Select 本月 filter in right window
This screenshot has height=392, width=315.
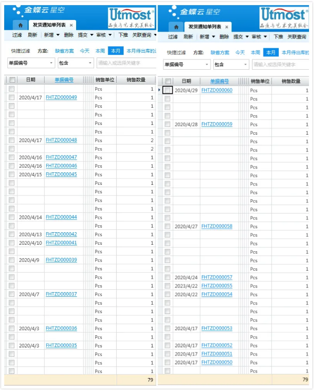271,52
